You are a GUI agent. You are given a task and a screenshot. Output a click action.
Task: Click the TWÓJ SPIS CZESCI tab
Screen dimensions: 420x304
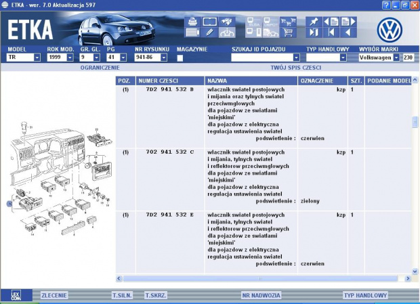[x=296, y=68]
